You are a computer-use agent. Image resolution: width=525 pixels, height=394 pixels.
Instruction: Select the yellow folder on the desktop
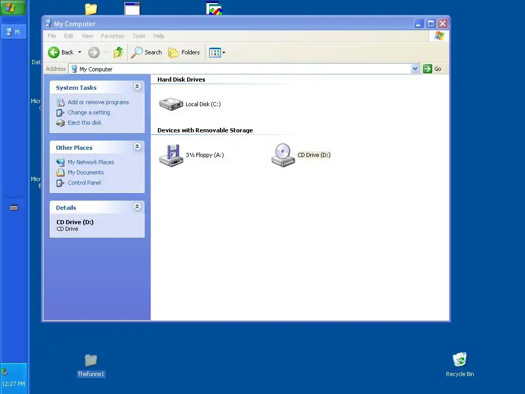tap(91, 9)
